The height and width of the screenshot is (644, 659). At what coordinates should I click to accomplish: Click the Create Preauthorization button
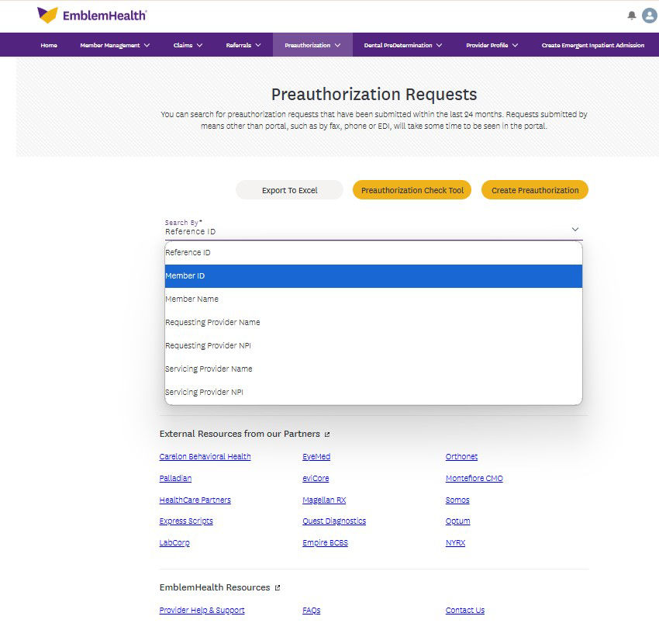tap(535, 190)
